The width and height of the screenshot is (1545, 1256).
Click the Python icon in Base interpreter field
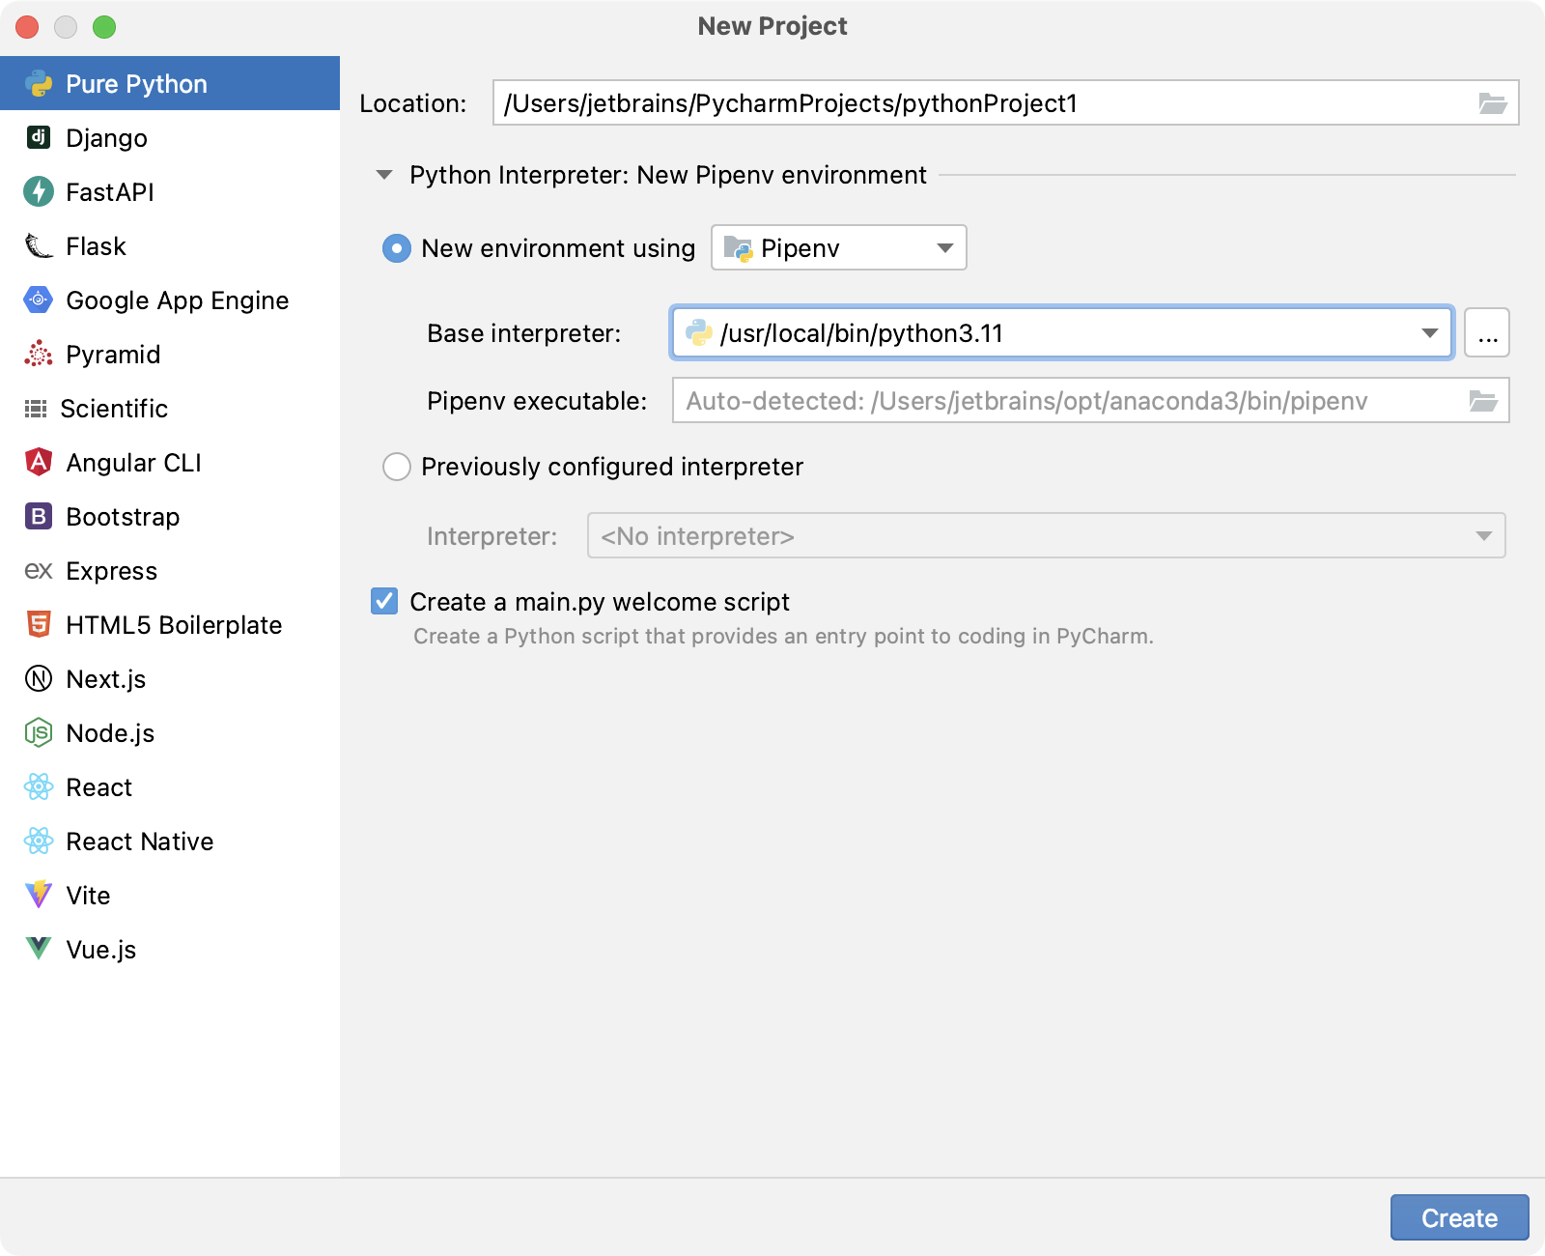pos(697,332)
